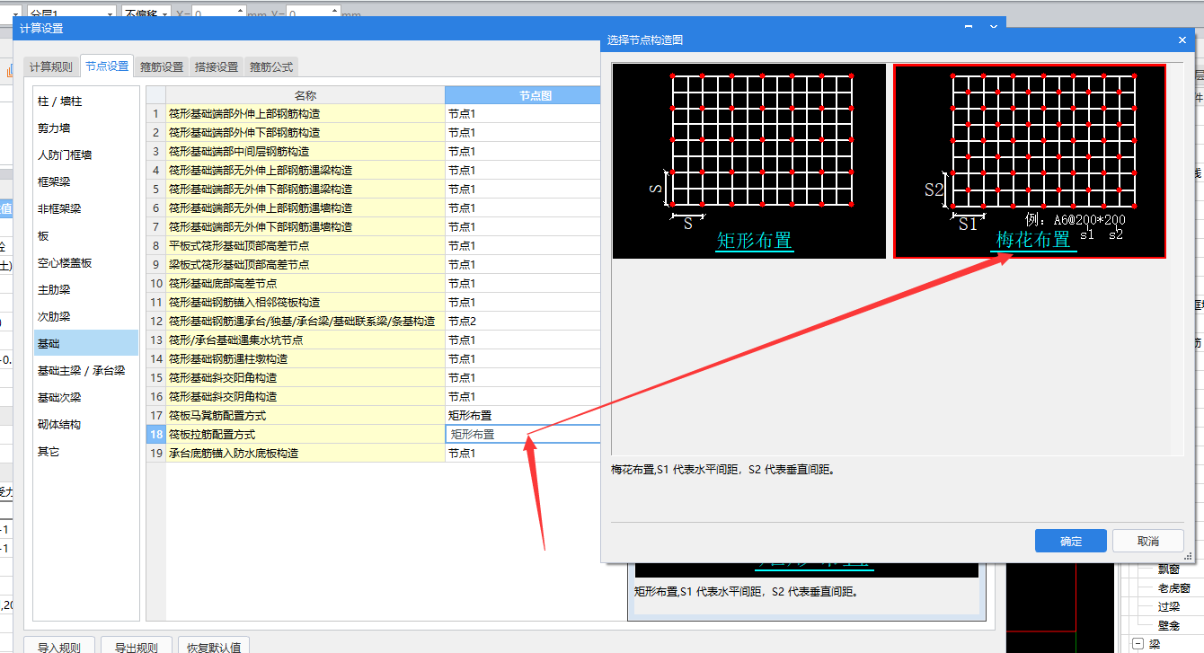Select the highlighted 基础 category
The width and height of the screenshot is (1204, 653).
coord(85,343)
